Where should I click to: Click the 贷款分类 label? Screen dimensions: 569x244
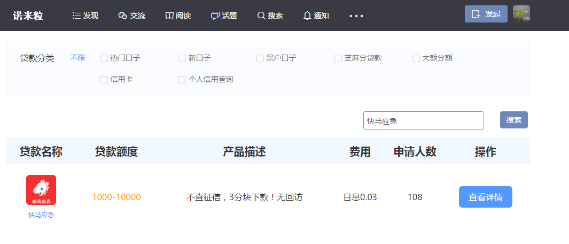coord(37,58)
